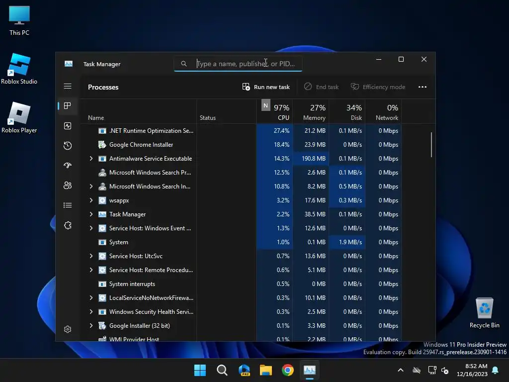
Task: Open Task Manager settings gear
Action: pos(68,329)
